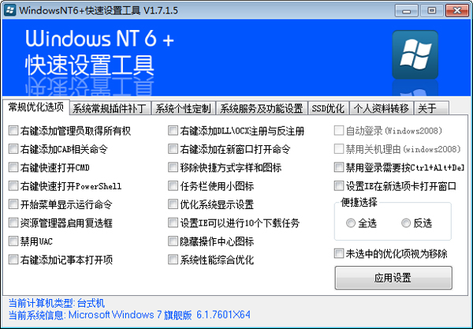Close the WindowsNT6+快速设置工具 window
Image resolution: width=473 pixels, height=329 pixels.
click(457, 11)
